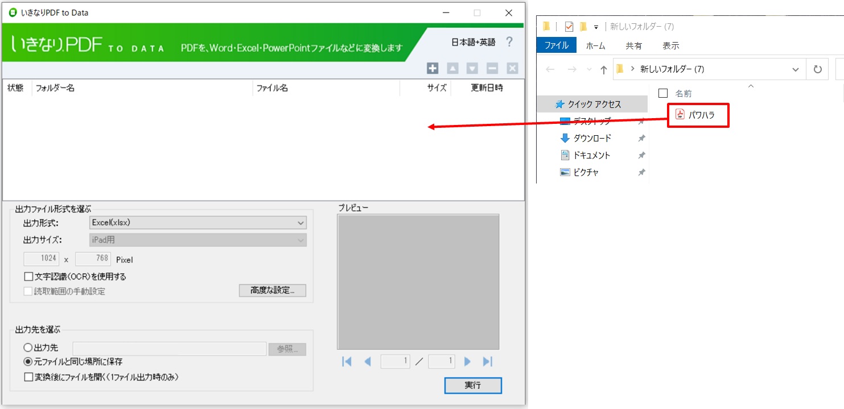Move selected file up in list
The image size is (844, 409).
click(452, 68)
